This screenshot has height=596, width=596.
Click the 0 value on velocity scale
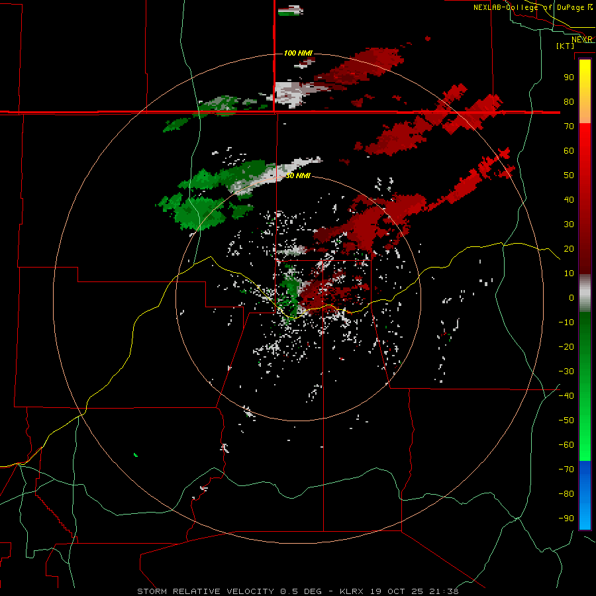(571, 297)
